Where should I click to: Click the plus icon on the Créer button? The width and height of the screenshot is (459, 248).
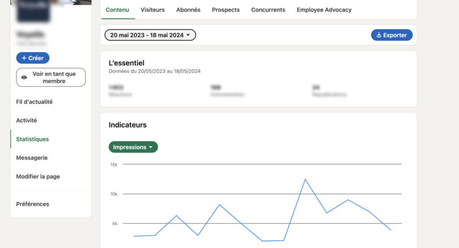[24, 58]
